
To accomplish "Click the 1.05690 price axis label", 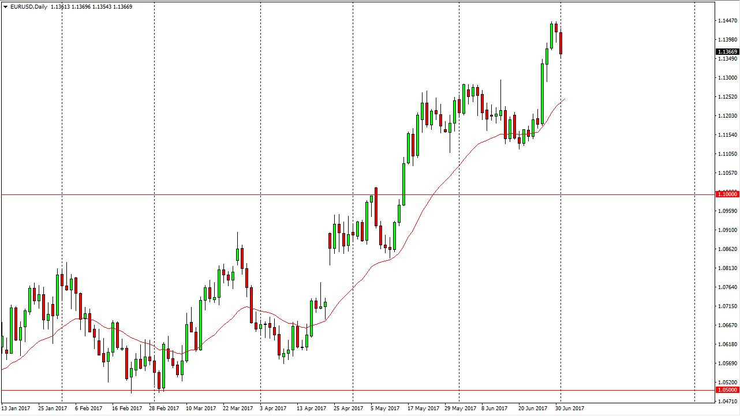I will coord(727,363).
